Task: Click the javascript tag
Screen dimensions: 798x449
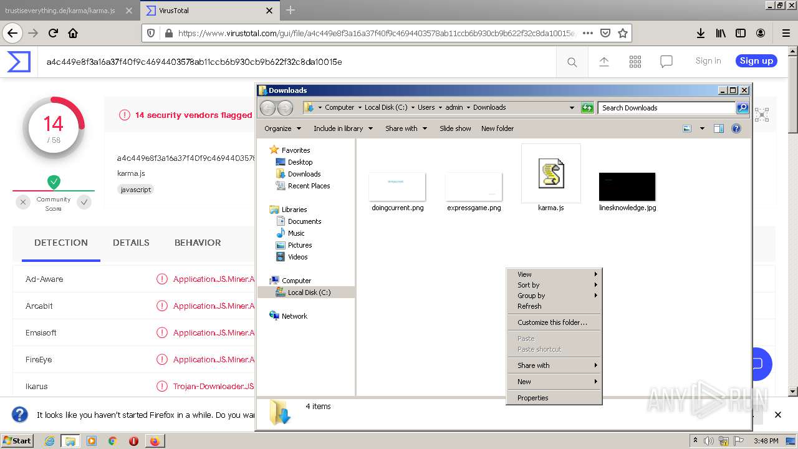Action: pyautogui.click(x=135, y=190)
